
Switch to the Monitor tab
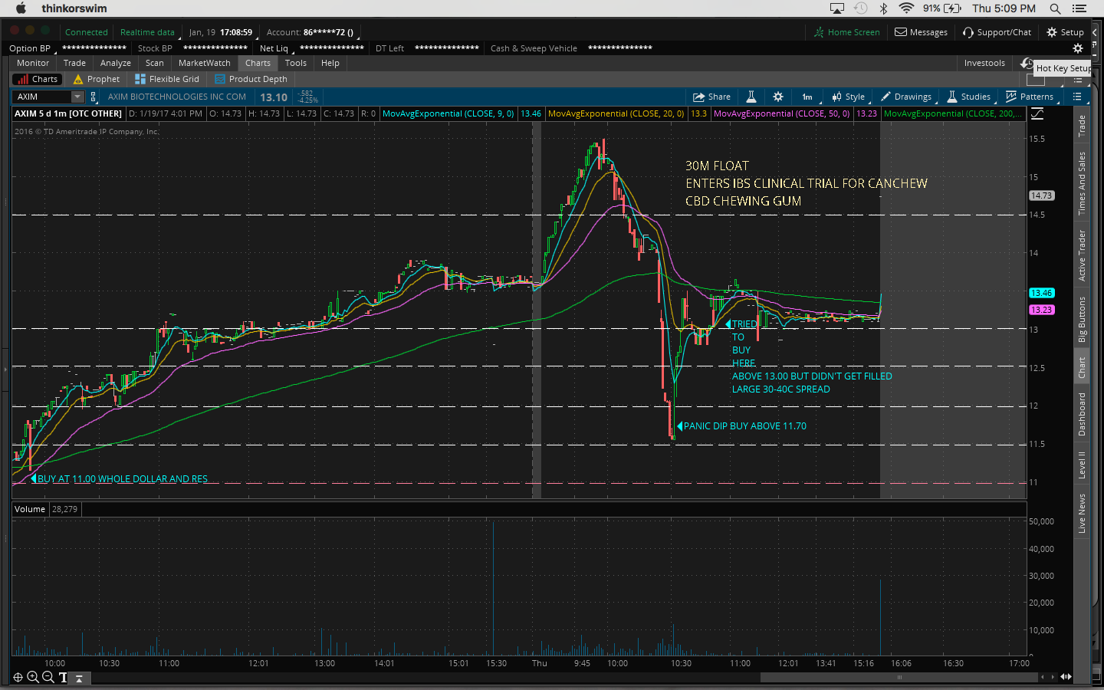(33, 63)
